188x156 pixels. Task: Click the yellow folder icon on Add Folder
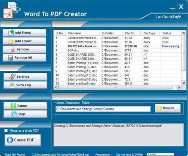click(11, 41)
